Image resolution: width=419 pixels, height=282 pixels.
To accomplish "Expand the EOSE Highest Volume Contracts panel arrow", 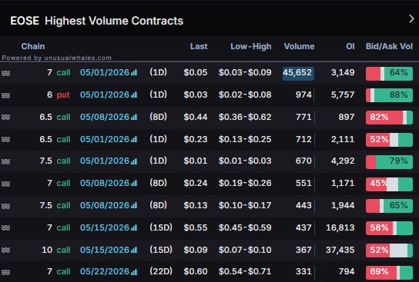I will coord(411,19).
